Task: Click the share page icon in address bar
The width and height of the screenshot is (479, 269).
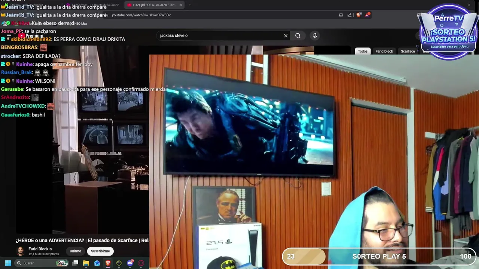Action: tap(350, 15)
